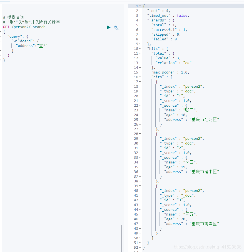This screenshot has height=252, width=244.
Task: Click the "query" key in the request body
Action: (15, 36)
